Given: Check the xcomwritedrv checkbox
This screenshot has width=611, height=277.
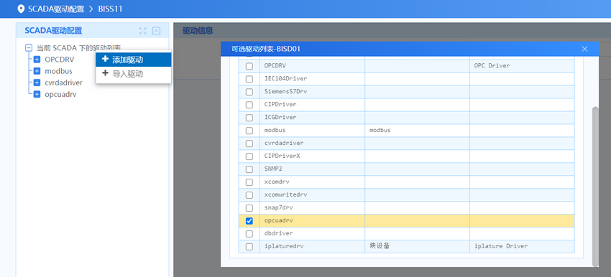Looking at the screenshot, I should [249, 195].
